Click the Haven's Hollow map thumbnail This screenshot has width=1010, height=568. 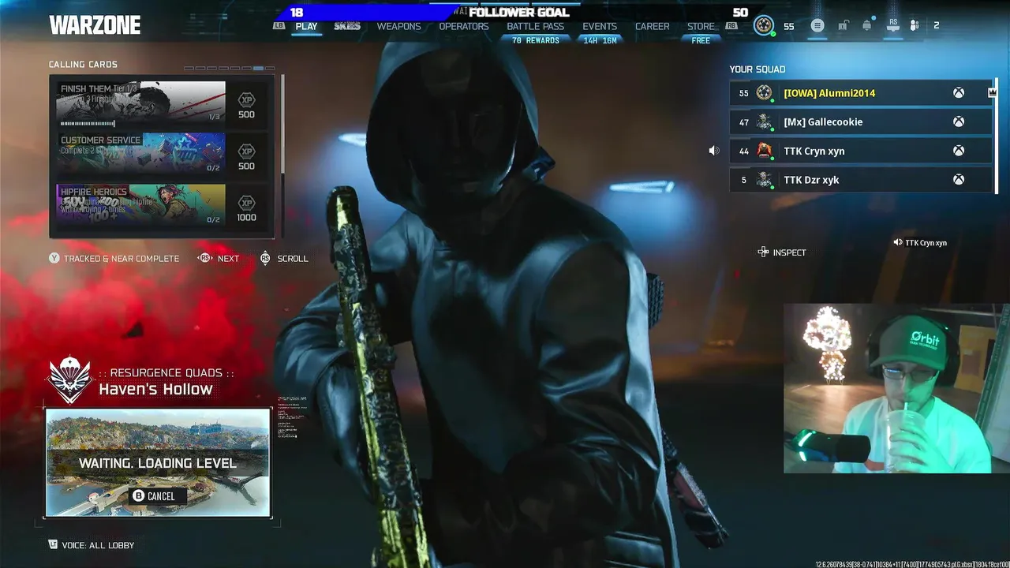pyautogui.click(x=158, y=463)
